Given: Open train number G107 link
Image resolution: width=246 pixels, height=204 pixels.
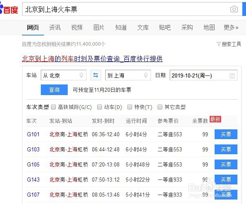Looking at the screenshot, I should (33, 195).
